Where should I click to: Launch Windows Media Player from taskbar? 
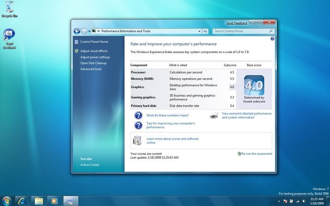pos(54,201)
